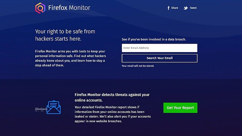
Task: Click the Facebook icon in the header
Action: 168,8
